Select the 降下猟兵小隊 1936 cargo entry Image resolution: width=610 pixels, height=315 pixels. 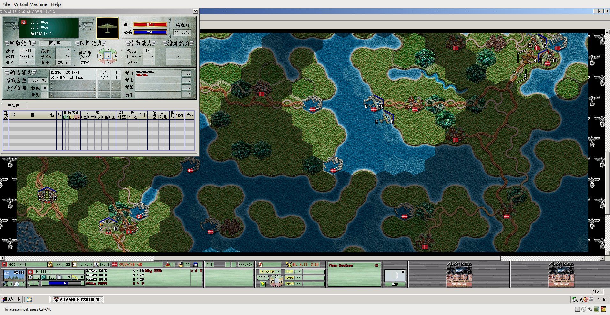73,78
